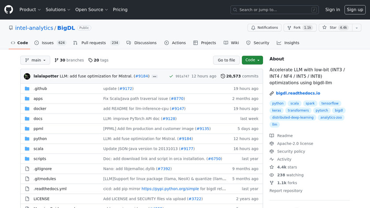Click the Sign up button

pos(355,10)
